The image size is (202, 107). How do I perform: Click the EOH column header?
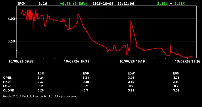(41, 74)
